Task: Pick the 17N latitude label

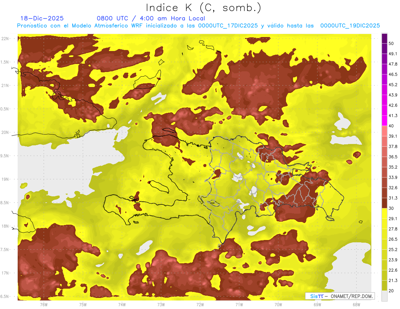Action: 5,273
